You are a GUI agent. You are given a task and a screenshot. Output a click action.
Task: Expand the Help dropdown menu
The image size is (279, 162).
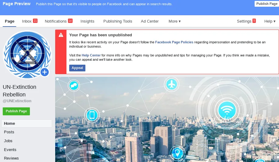(x=270, y=21)
